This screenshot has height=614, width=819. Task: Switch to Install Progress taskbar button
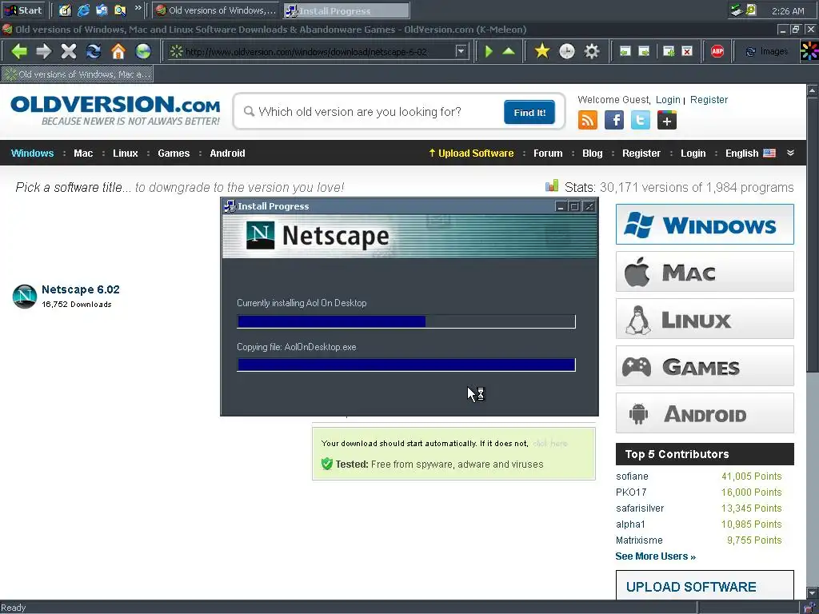coord(346,10)
